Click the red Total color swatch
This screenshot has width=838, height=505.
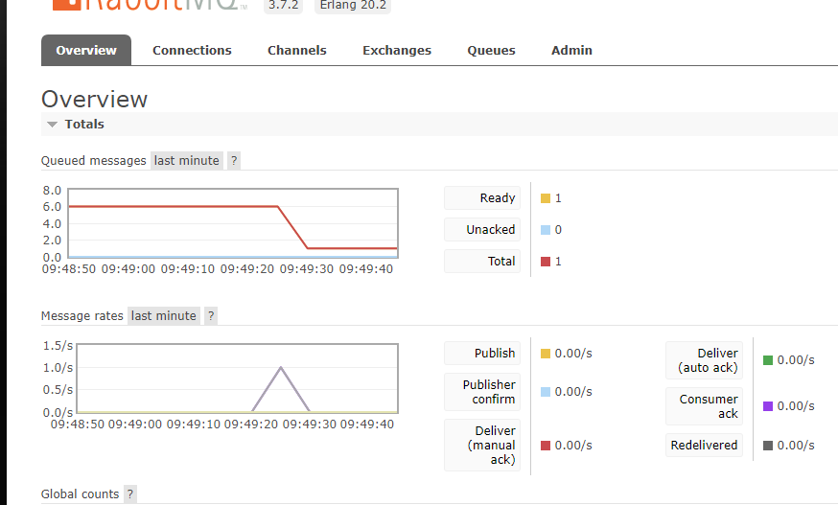pyautogui.click(x=546, y=262)
